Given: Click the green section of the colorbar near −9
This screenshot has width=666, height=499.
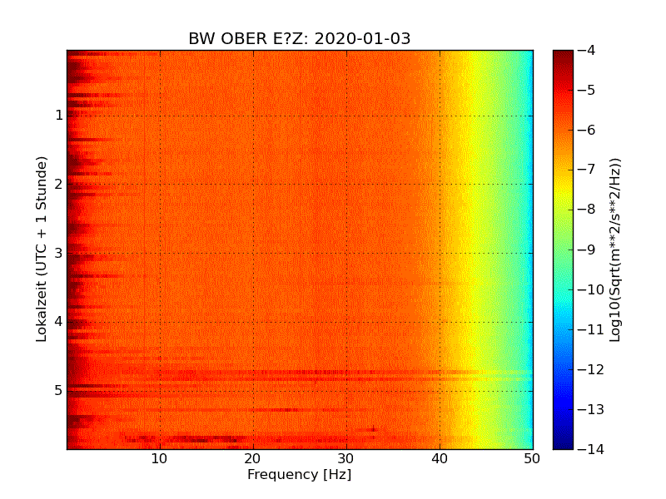Looking at the screenshot, I should click(564, 249).
